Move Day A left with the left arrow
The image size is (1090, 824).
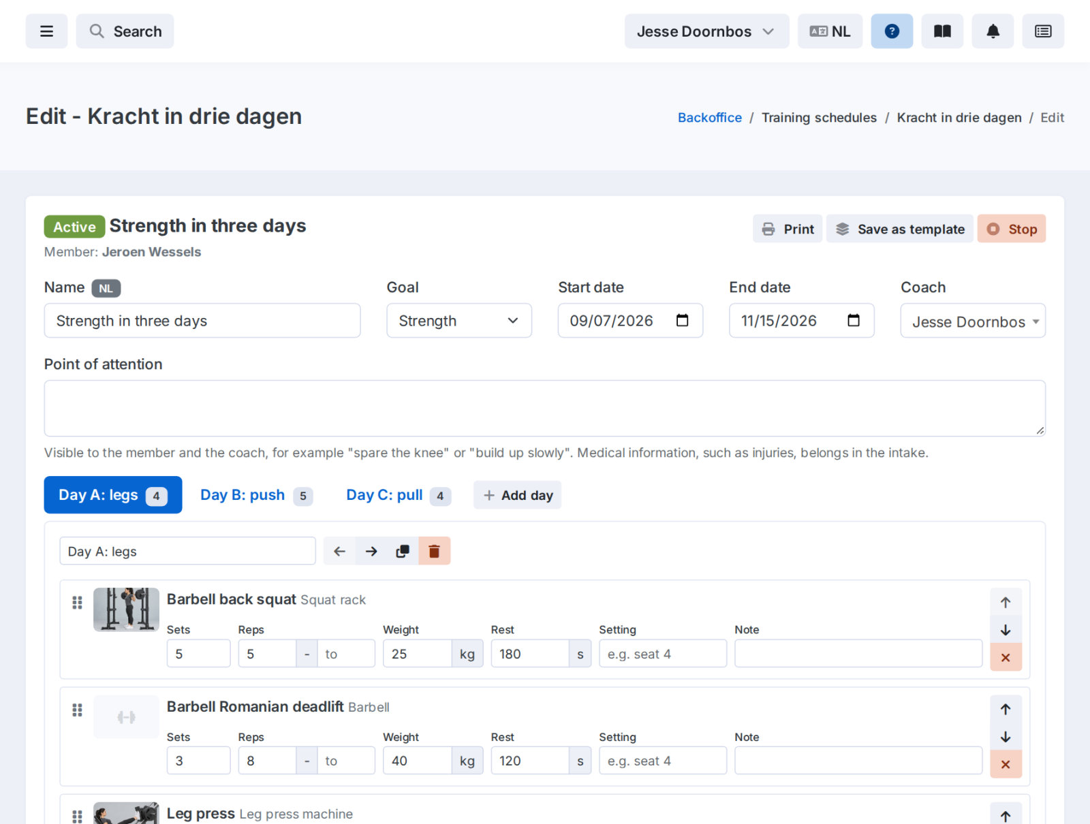339,551
